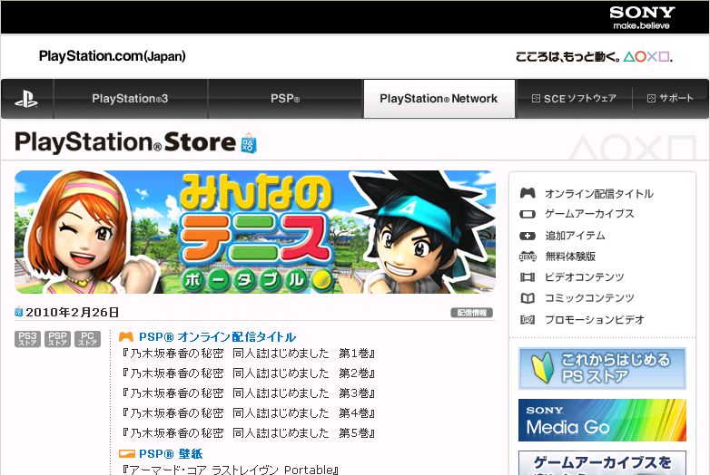Open 無料体験版 sidebar link
Screen dimensions: 710x475
pos(570,257)
